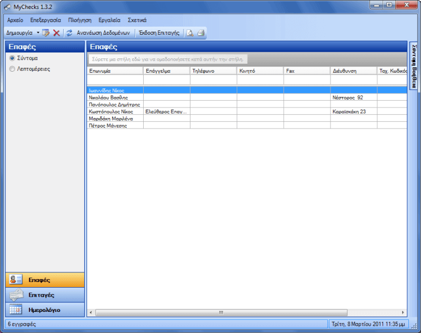Screen dimensions: 421x333
Task: Open print preview with magnifier icon
Action: 189,33
